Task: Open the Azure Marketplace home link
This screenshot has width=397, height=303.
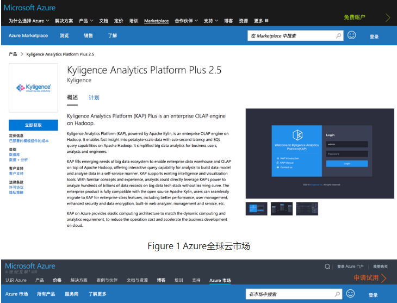Action: 28,35
